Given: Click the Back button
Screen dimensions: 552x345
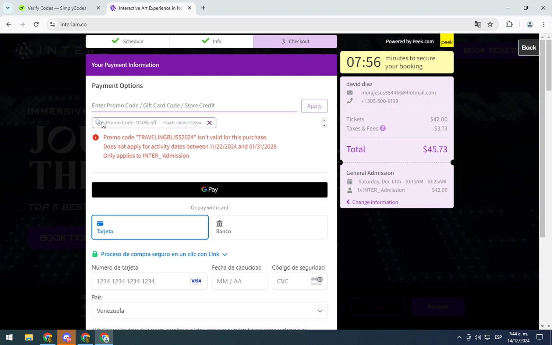Looking at the screenshot, I should pos(529,47).
